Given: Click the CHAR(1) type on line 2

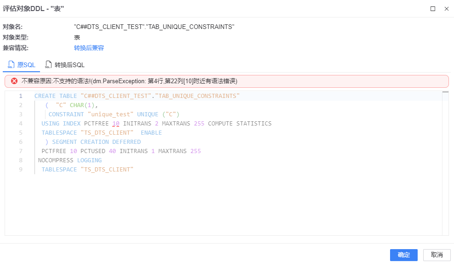Looking at the screenshot, I should (82, 105).
